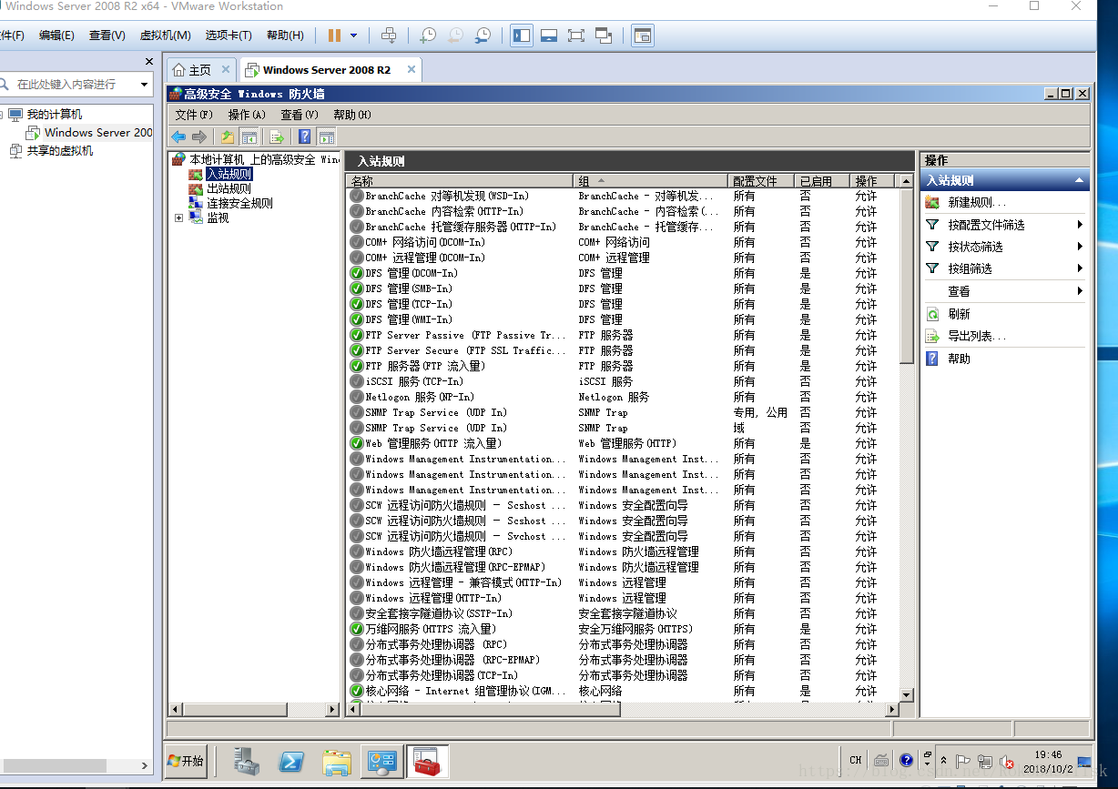This screenshot has height=789, width=1118.
Task: Click the blue help icon in firewall toolbar
Action: pyautogui.click(x=305, y=137)
